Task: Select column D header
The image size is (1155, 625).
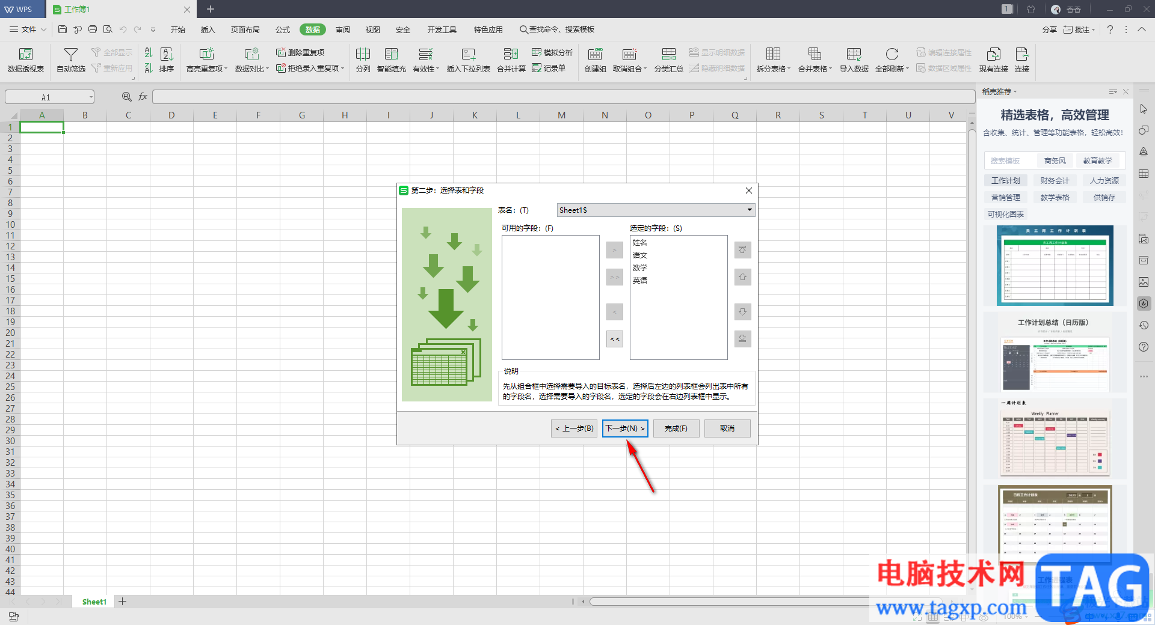Action: click(171, 115)
